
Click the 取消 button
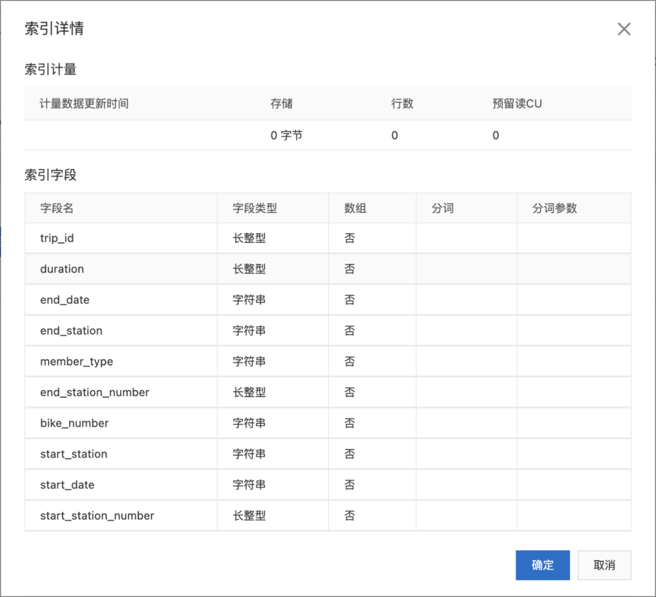[604, 565]
